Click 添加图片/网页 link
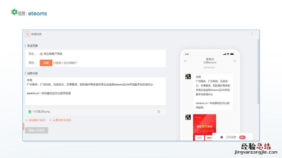The height and width of the screenshot is (158, 282). [36, 120]
